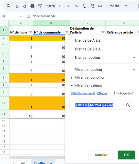Select the paint format tool
The height and width of the screenshot is (164, 139).
coord(40,6)
